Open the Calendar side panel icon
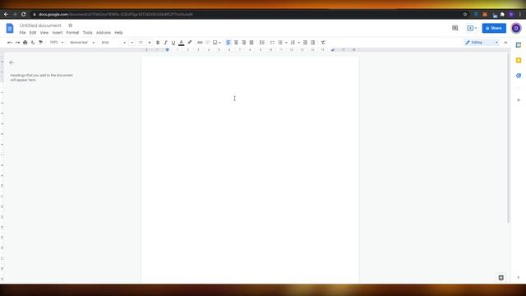 519,45
